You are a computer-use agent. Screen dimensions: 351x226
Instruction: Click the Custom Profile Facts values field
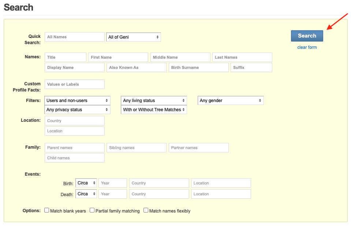[x=75, y=84]
